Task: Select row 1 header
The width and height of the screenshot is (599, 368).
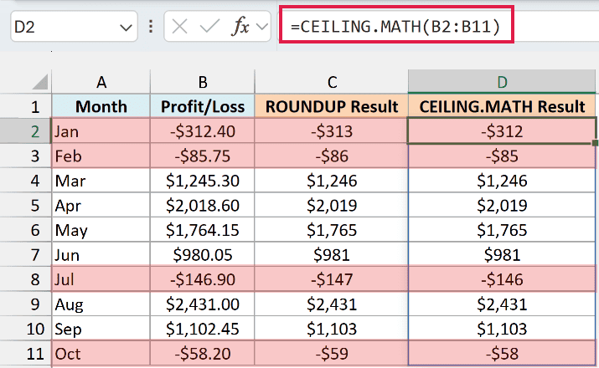Action: [26, 106]
